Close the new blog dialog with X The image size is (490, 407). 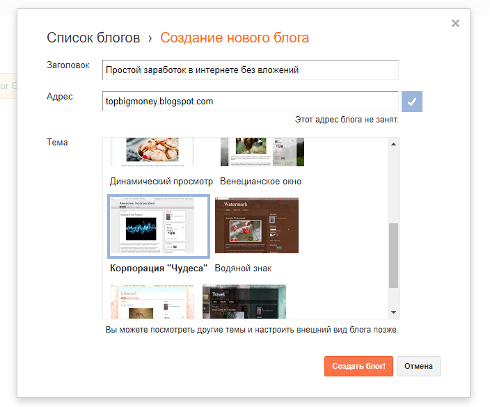tap(455, 24)
